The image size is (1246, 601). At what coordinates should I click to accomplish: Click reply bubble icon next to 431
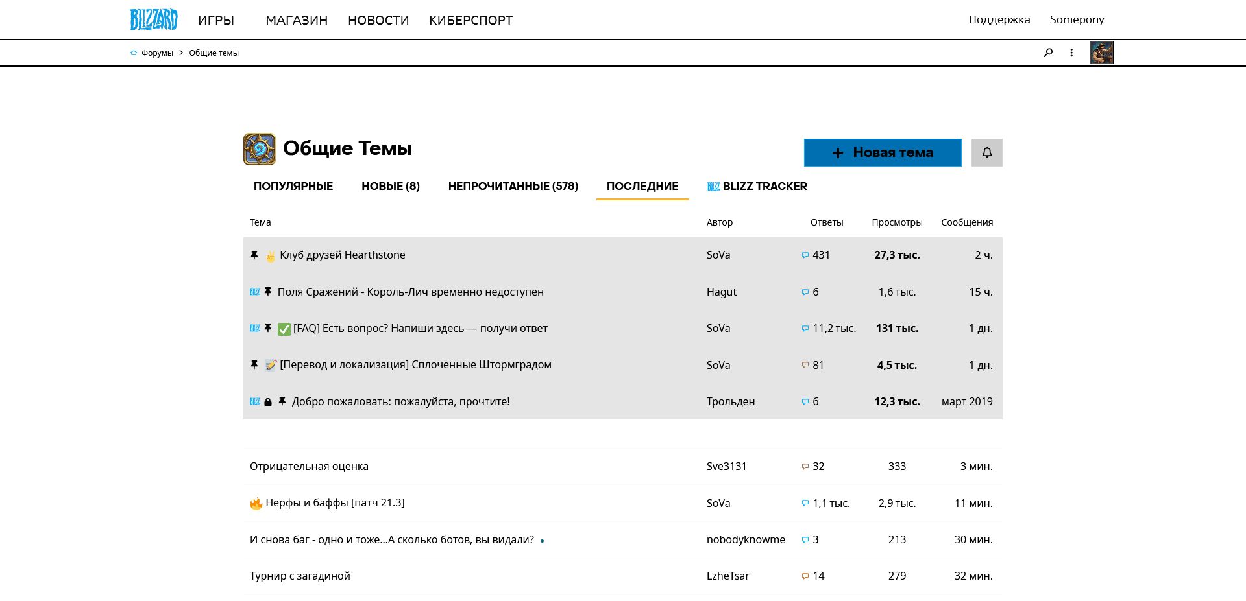pyautogui.click(x=805, y=255)
